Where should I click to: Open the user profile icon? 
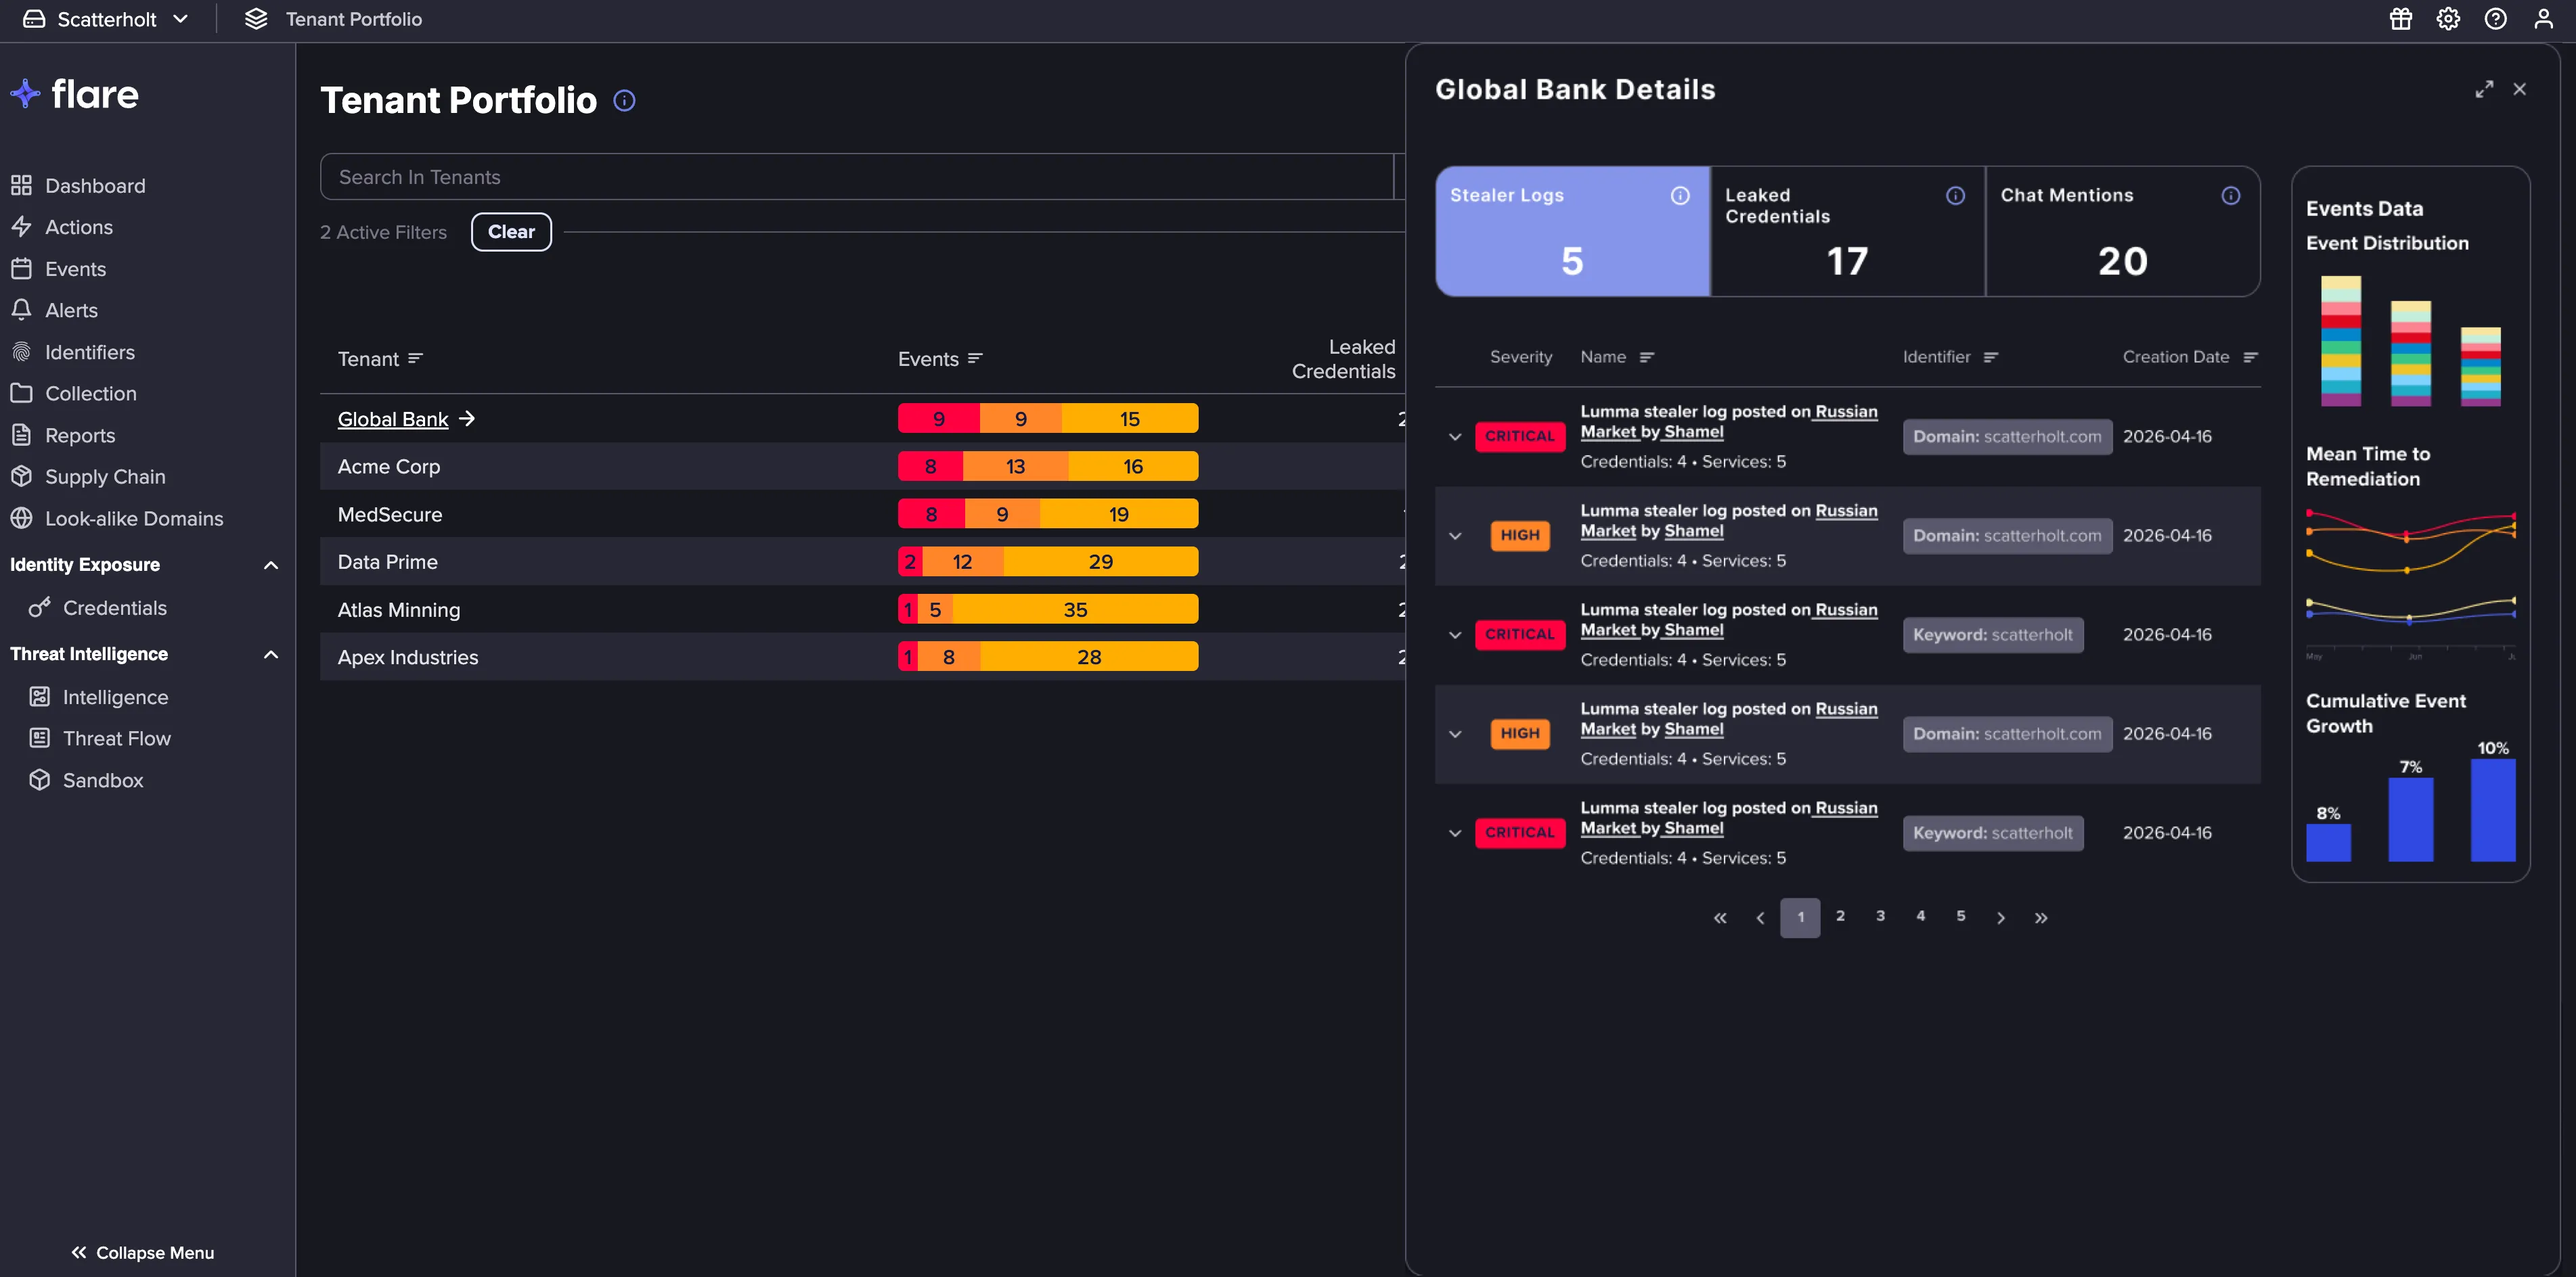[2543, 19]
